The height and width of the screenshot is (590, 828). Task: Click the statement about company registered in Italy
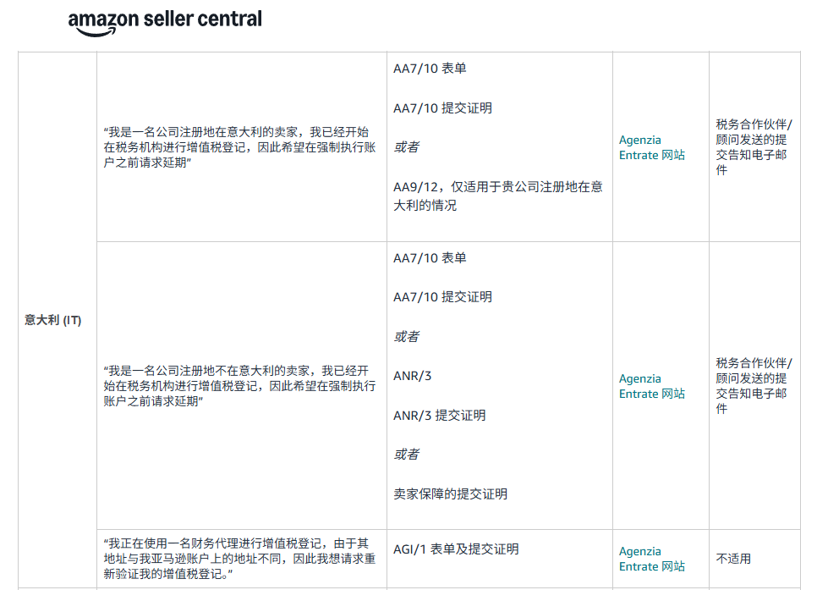(x=239, y=147)
